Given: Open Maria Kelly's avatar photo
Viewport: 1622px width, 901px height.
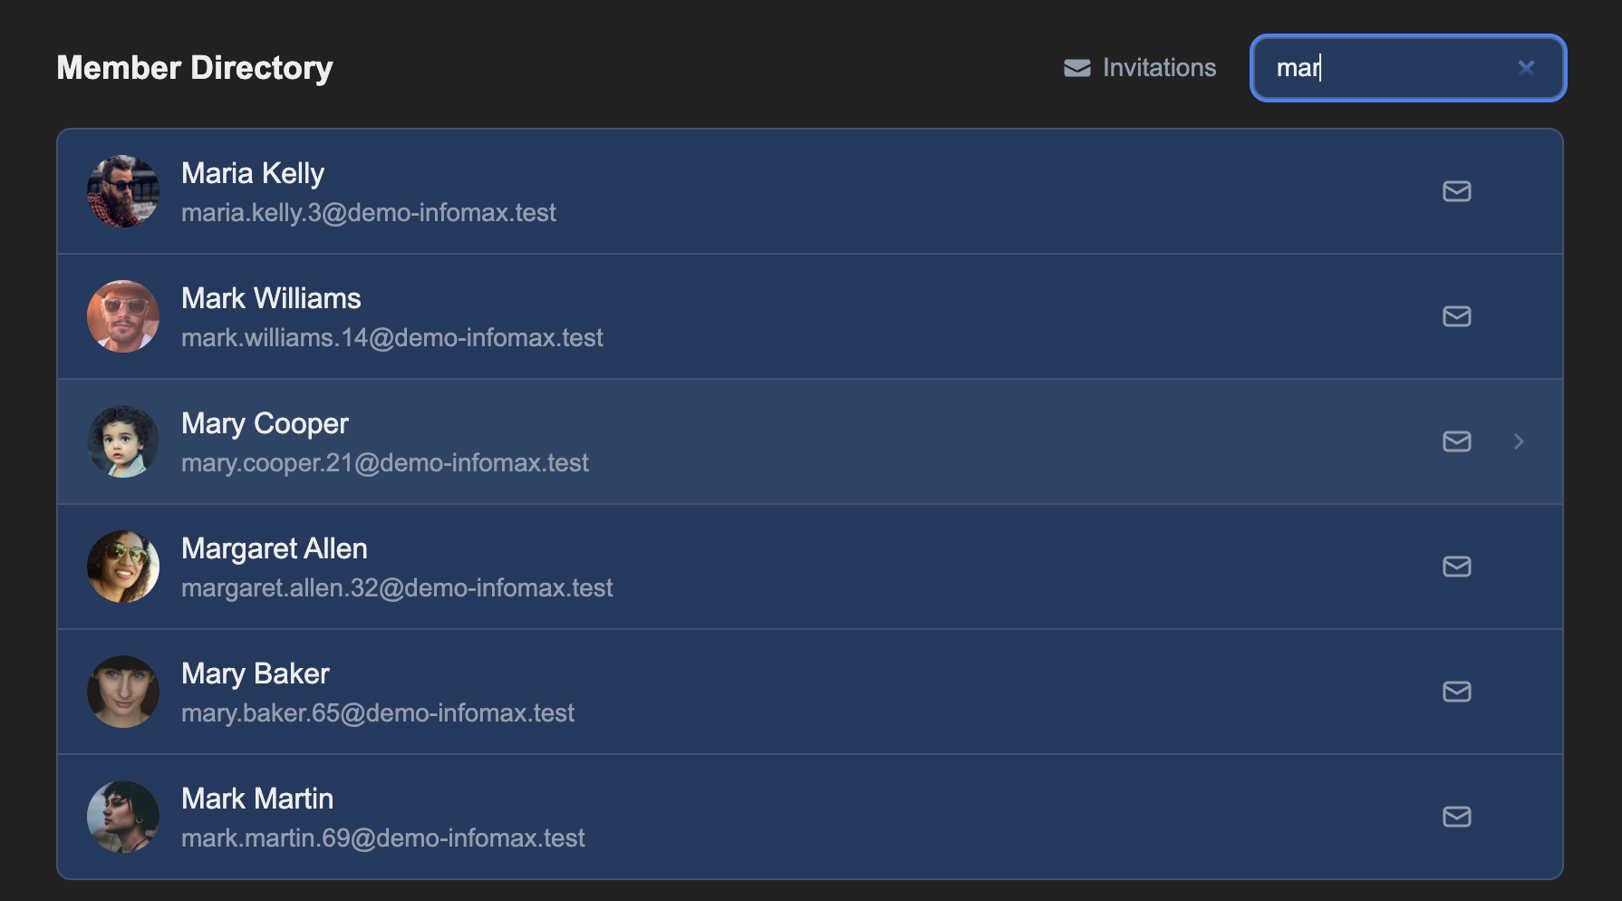Looking at the screenshot, I should (123, 191).
